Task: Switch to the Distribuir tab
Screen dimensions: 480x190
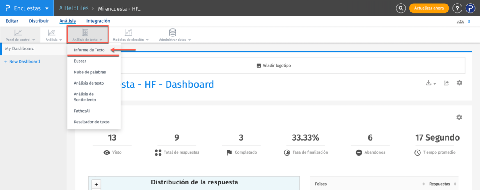Action: tap(39, 21)
